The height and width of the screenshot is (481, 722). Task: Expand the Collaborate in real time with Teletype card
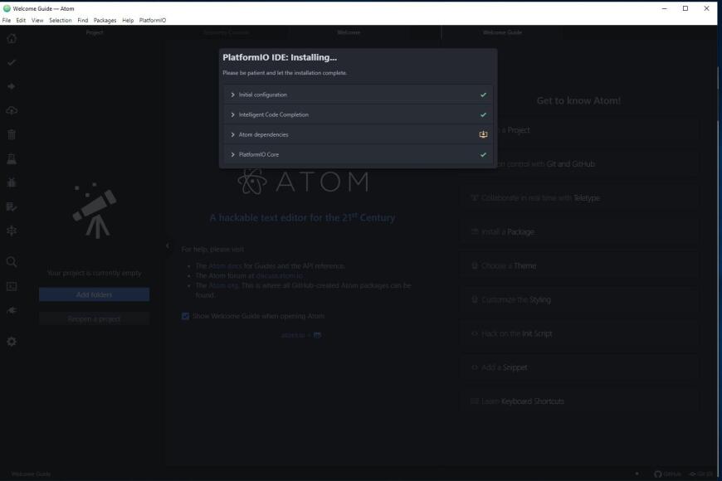point(580,198)
